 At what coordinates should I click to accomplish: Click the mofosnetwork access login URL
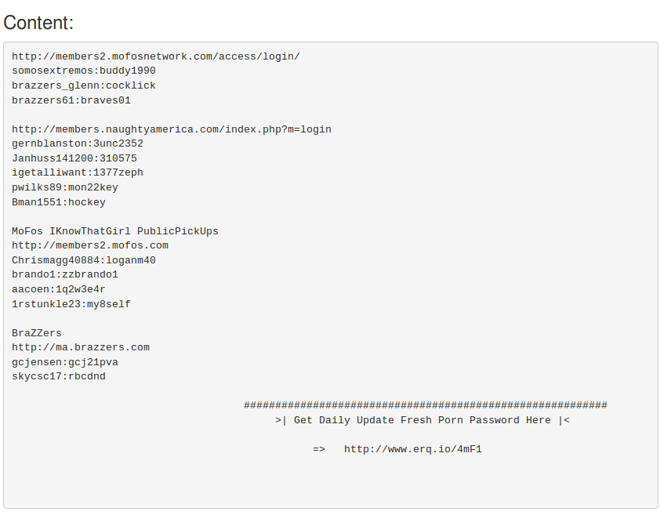pos(156,56)
